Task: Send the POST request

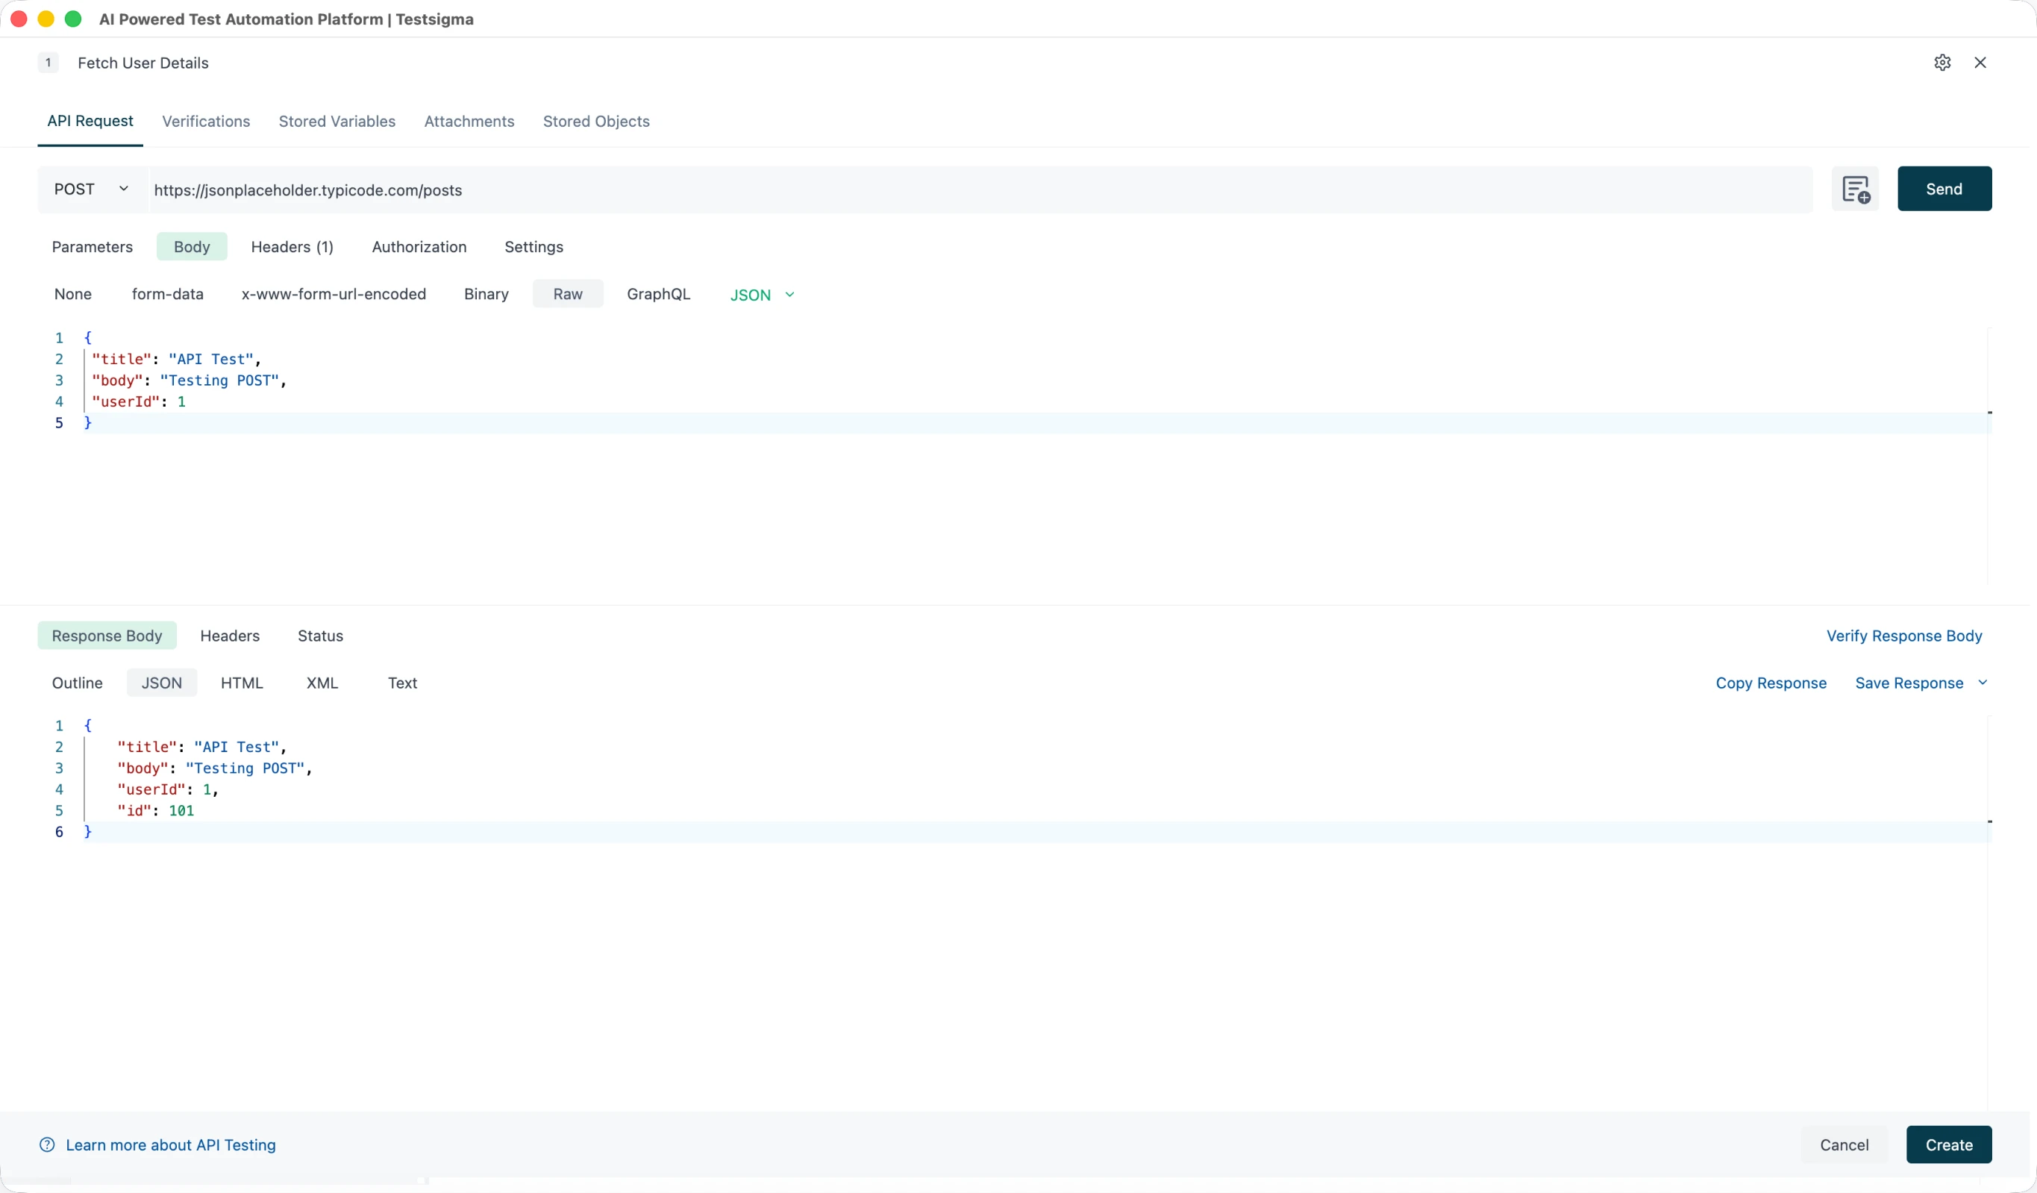Action: tap(1944, 188)
